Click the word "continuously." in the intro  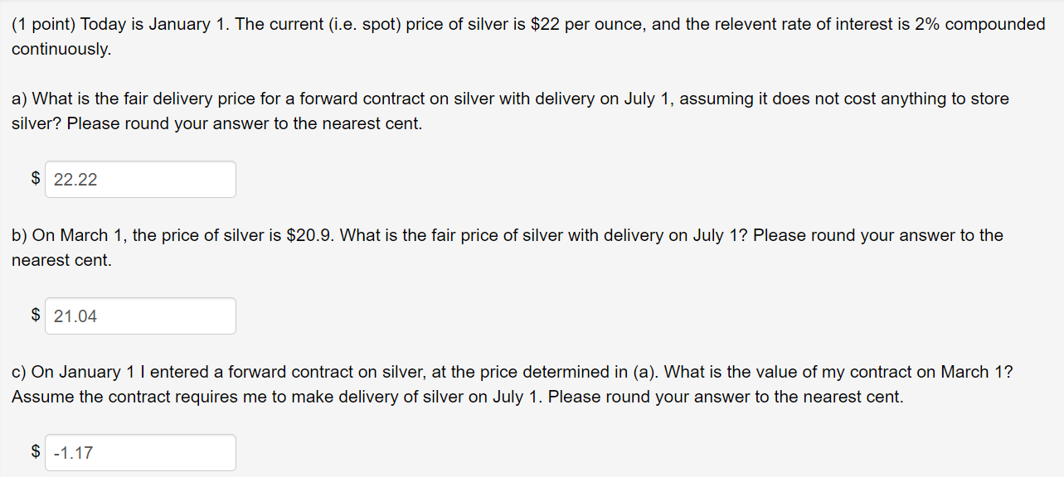61,50
